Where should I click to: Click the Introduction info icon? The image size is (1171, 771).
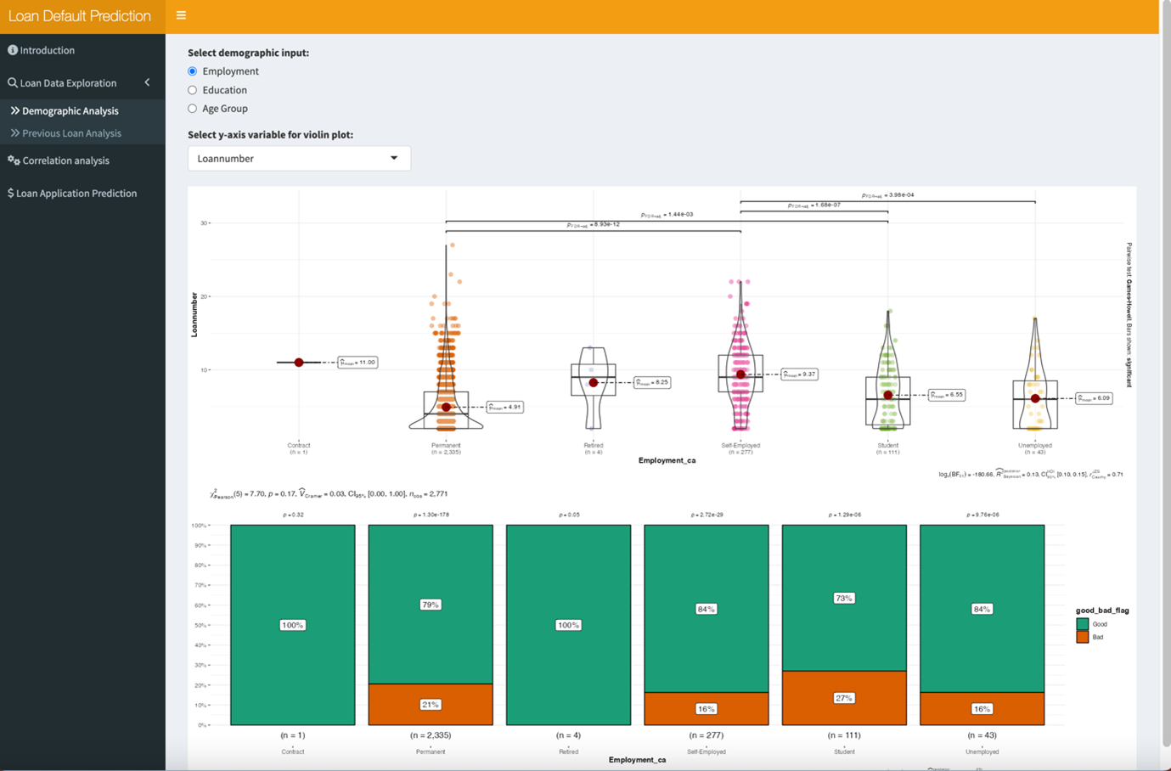pyautogui.click(x=13, y=50)
